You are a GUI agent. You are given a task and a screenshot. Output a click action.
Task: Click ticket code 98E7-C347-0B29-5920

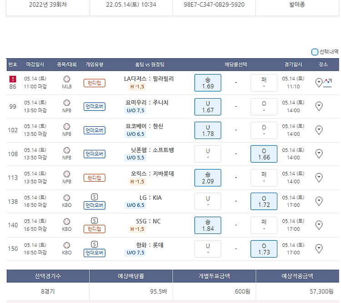pos(214,5)
